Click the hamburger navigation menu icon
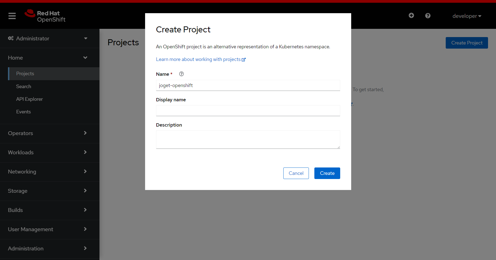Viewport: 496px width, 260px height. point(12,16)
